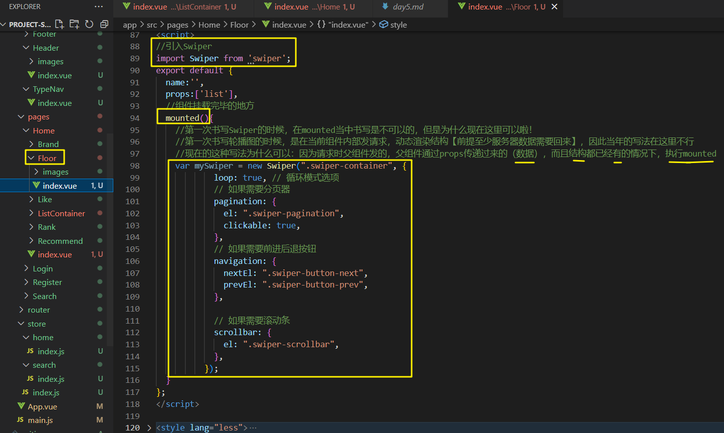Collapse the Header folder chevron

[x=27, y=47]
